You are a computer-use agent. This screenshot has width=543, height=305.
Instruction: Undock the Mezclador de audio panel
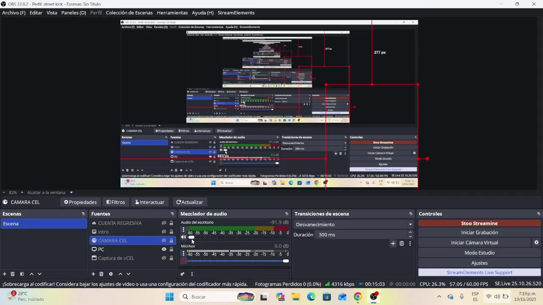coord(287,214)
